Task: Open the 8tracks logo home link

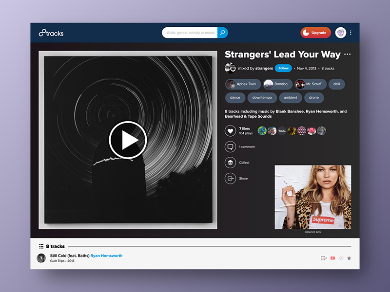Action: [x=51, y=33]
